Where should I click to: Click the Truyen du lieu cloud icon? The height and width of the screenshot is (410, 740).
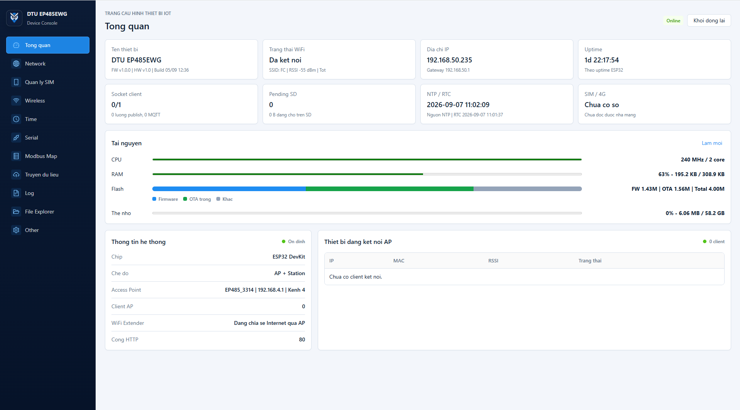point(16,175)
